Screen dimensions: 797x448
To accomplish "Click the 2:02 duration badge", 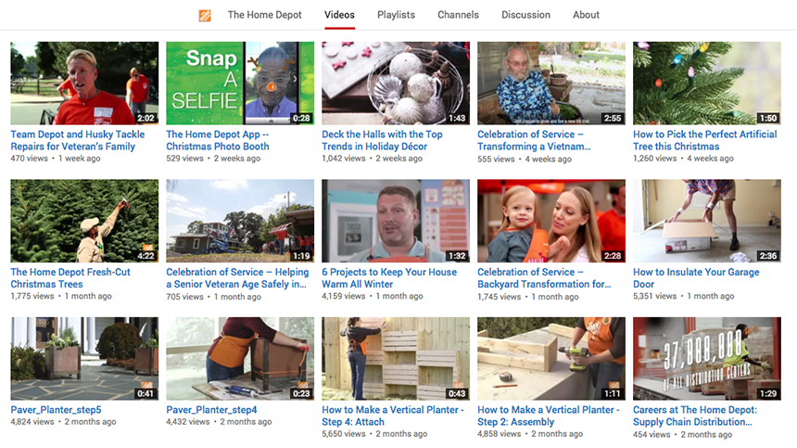I will click(x=145, y=118).
